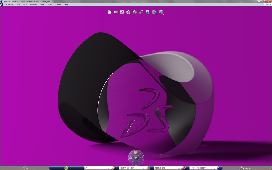The height and width of the screenshot is (170, 272).
Task: Click the clapperboard scene icon
Action: (x=109, y=12)
